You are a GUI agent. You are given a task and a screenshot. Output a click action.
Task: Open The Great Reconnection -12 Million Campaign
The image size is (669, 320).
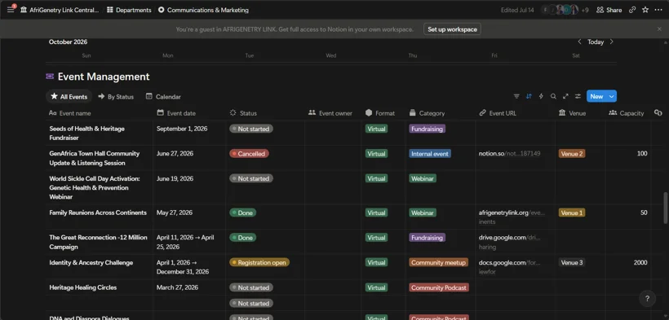pos(98,242)
